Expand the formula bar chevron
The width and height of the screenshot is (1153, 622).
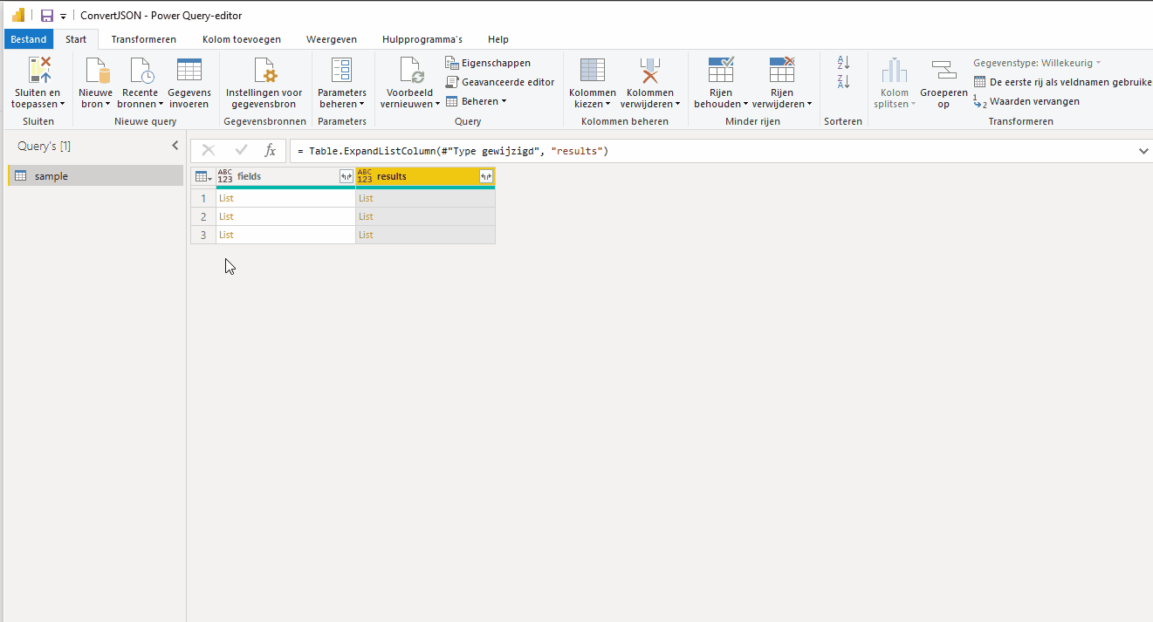(x=1143, y=151)
